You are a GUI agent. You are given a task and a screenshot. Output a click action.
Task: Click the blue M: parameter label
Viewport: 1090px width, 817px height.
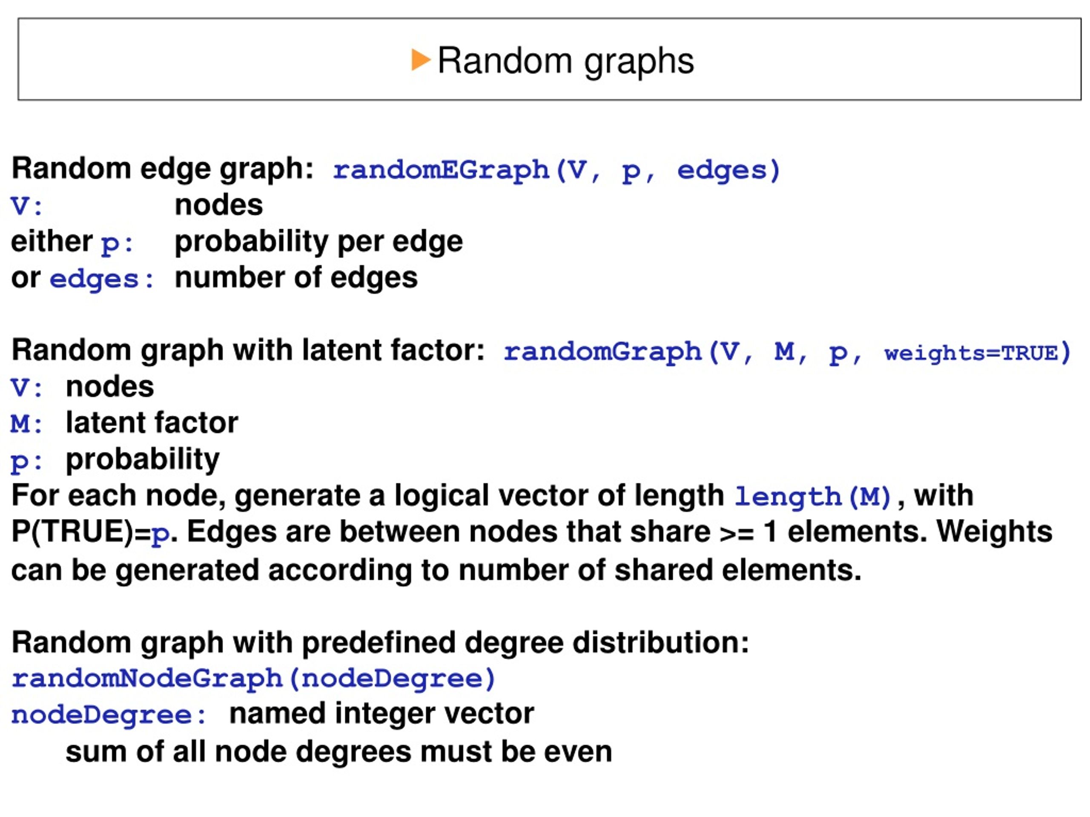(x=26, y=423)
